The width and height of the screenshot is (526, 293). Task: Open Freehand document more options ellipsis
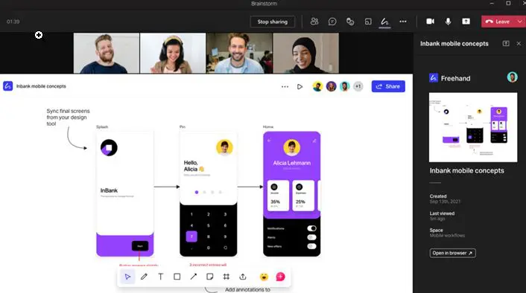(x=285, y=87)
